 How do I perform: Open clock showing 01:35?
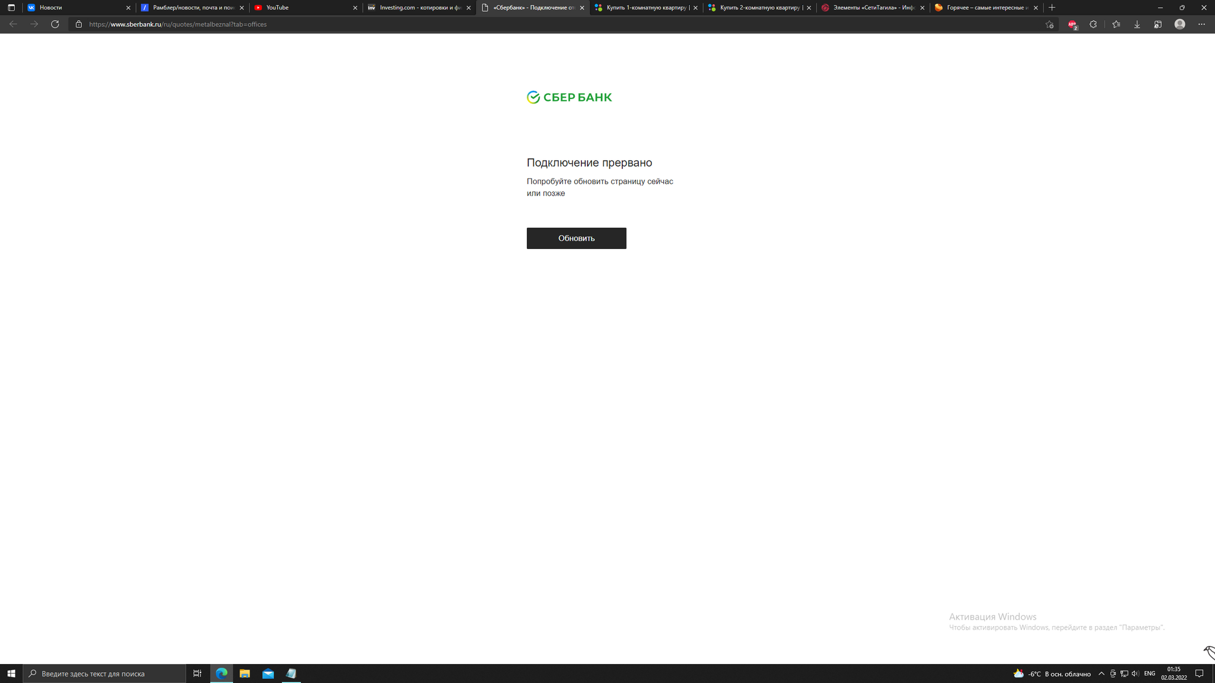(x=1173, y=674)
